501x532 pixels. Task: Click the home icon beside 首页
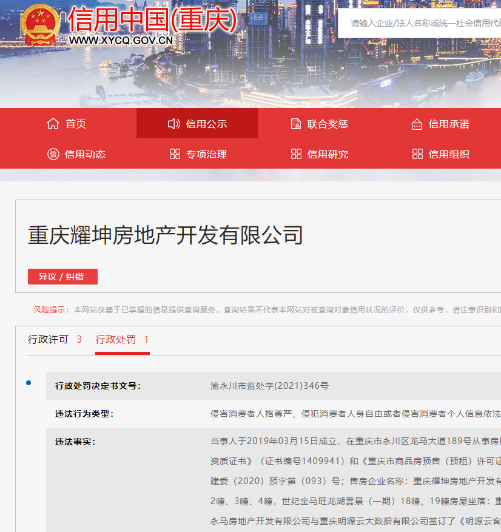(x=53, y=124)
